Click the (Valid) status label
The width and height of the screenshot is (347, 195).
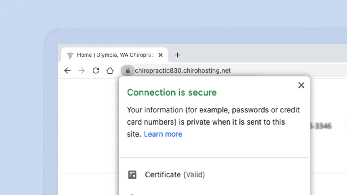(194, 175)
